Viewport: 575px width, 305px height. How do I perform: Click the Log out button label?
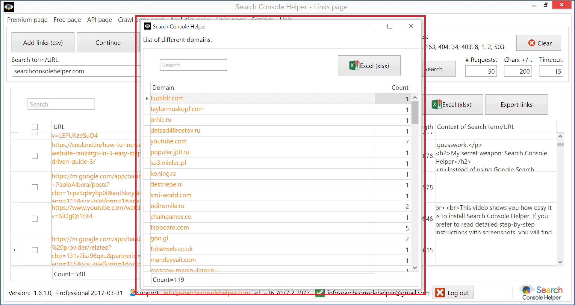coord(458,293)
